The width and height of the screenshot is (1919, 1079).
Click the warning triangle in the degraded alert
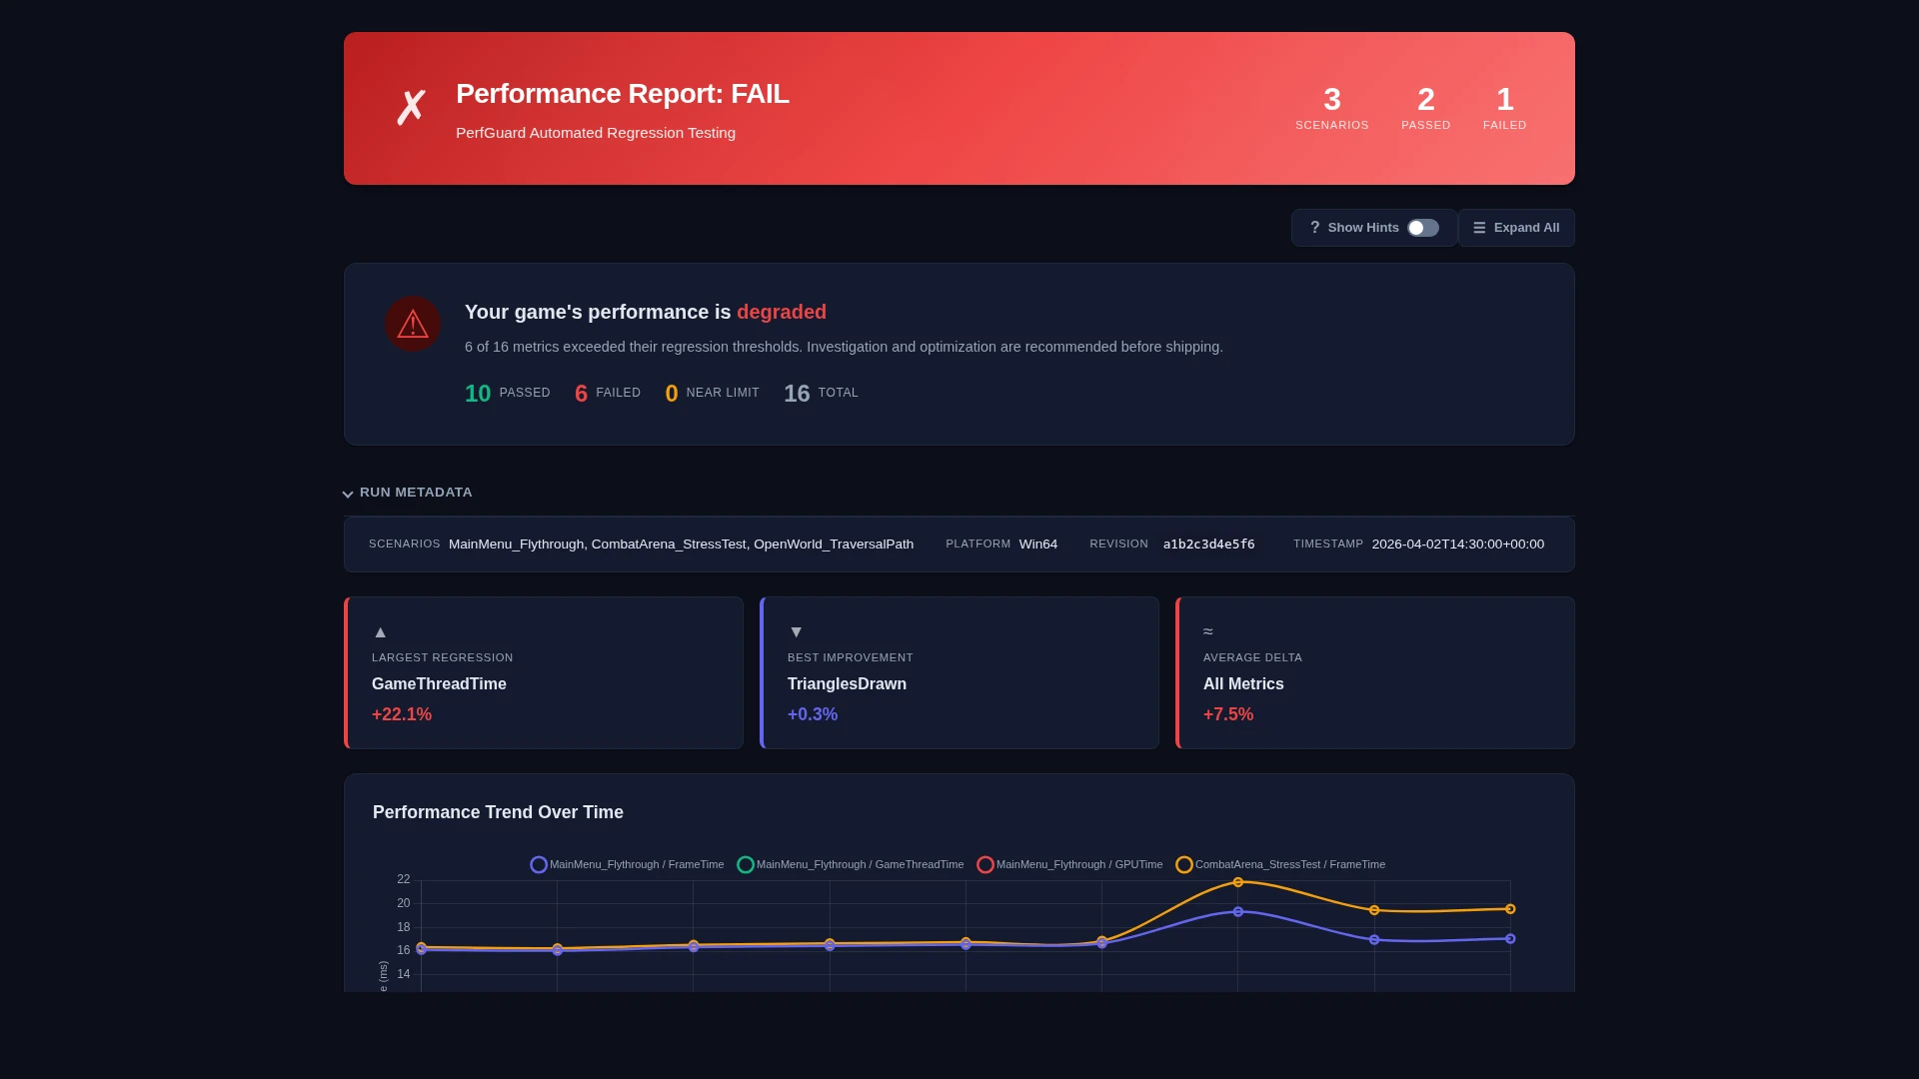coord(413,324)
